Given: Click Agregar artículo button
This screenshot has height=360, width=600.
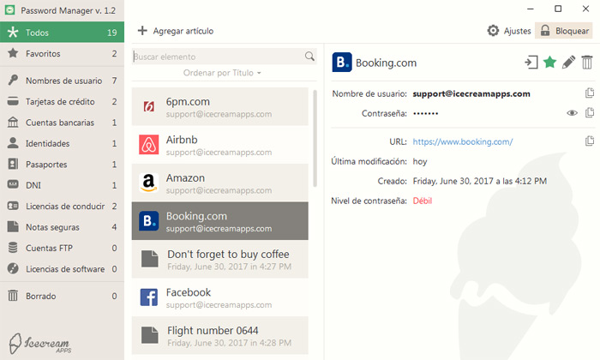Looking at the screenshot, I should (176, 31).
